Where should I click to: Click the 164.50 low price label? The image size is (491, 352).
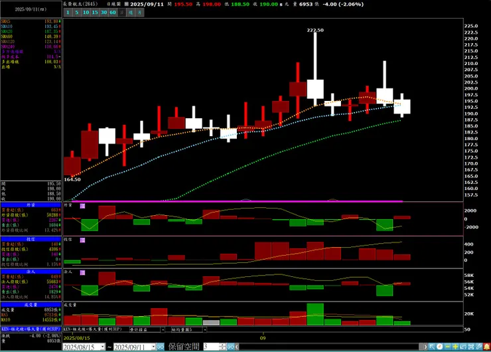(x=72, y=179)
